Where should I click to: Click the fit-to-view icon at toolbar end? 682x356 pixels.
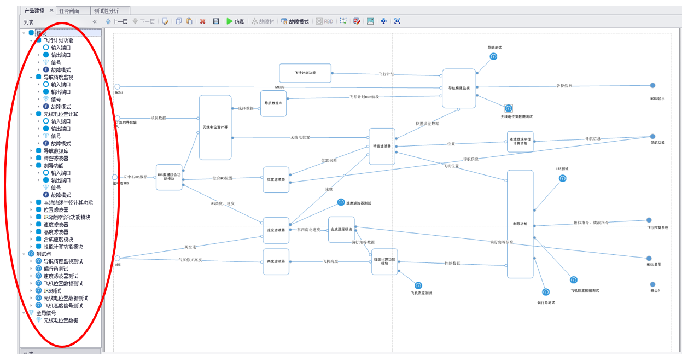pos(397,21)
